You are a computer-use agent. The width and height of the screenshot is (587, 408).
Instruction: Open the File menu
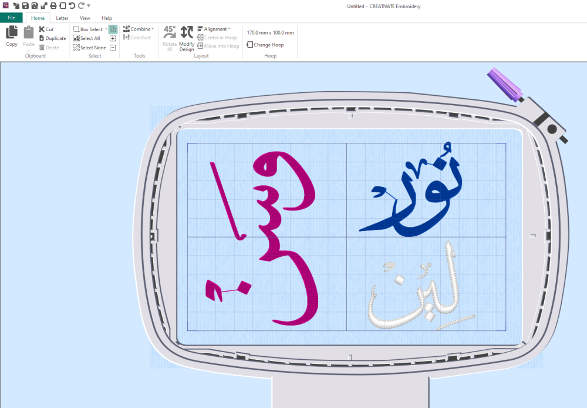(x=11, y=18)
